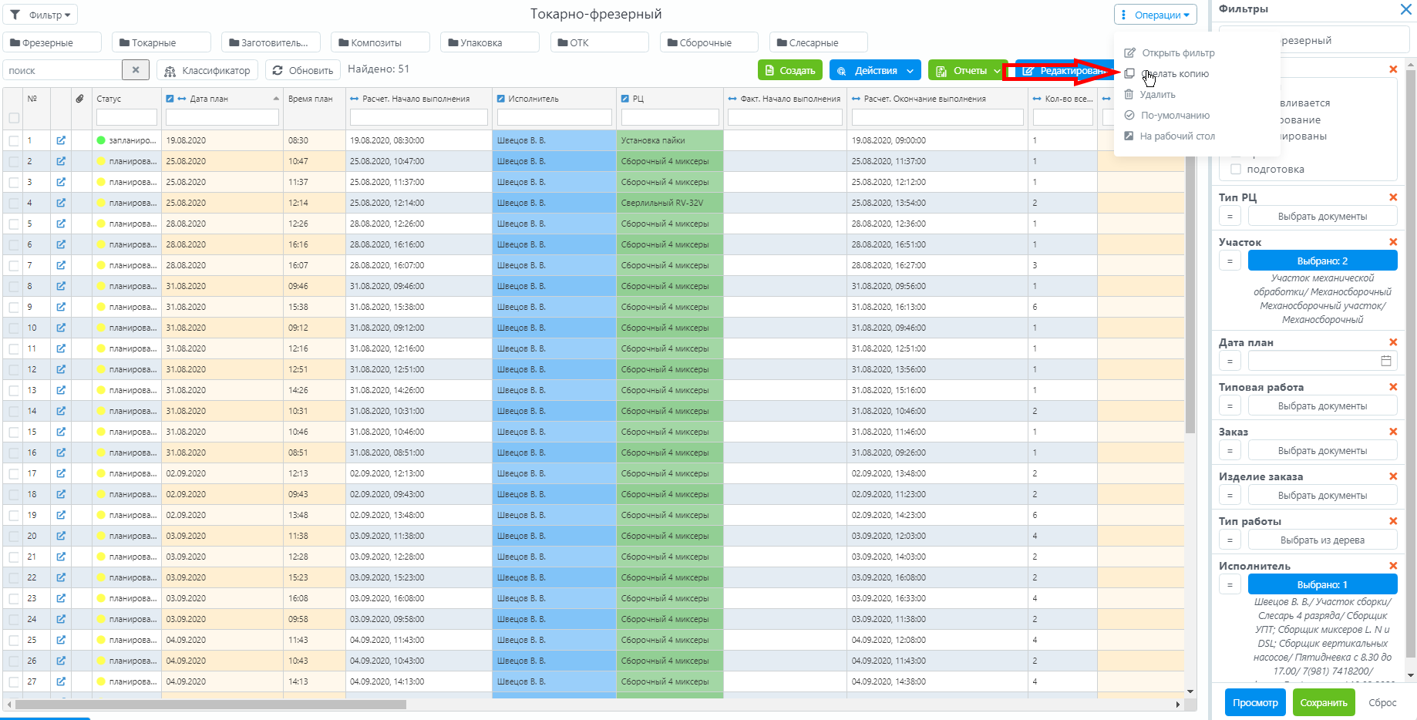Image resolution: width=1417 pixels, height=720 pixels.
Task: Open the Действия dropdown menu
Action: (875, 71)
